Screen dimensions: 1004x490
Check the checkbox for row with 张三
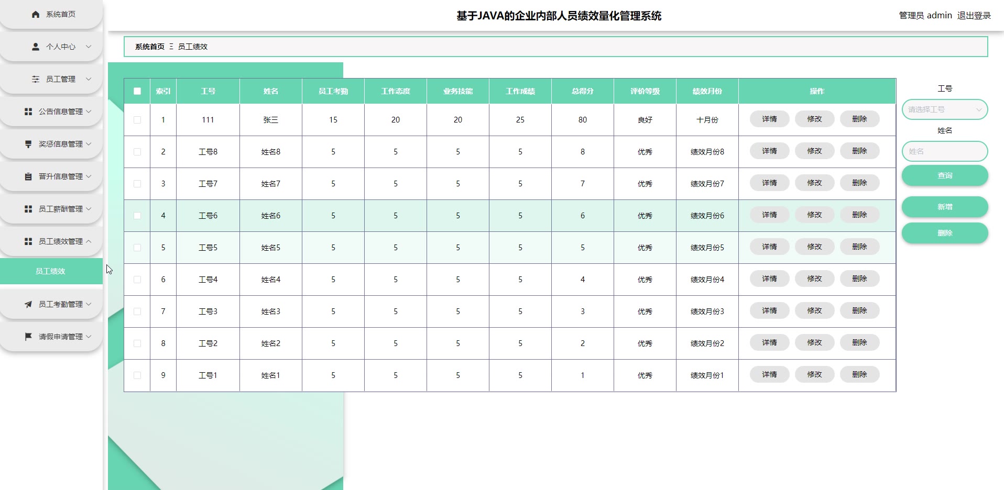(x=137, y=120)
